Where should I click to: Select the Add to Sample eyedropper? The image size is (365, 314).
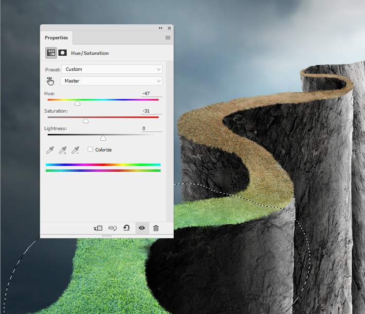tap(63, 150)
